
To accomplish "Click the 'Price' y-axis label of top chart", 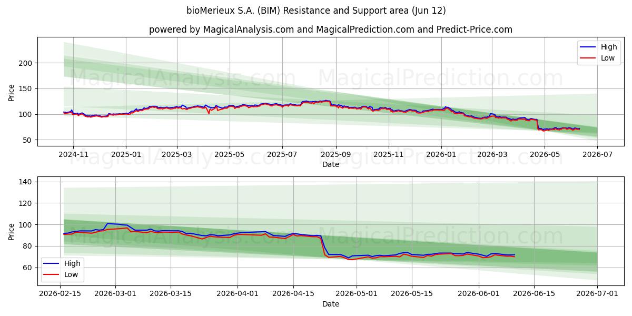I will tap(12, 92).
